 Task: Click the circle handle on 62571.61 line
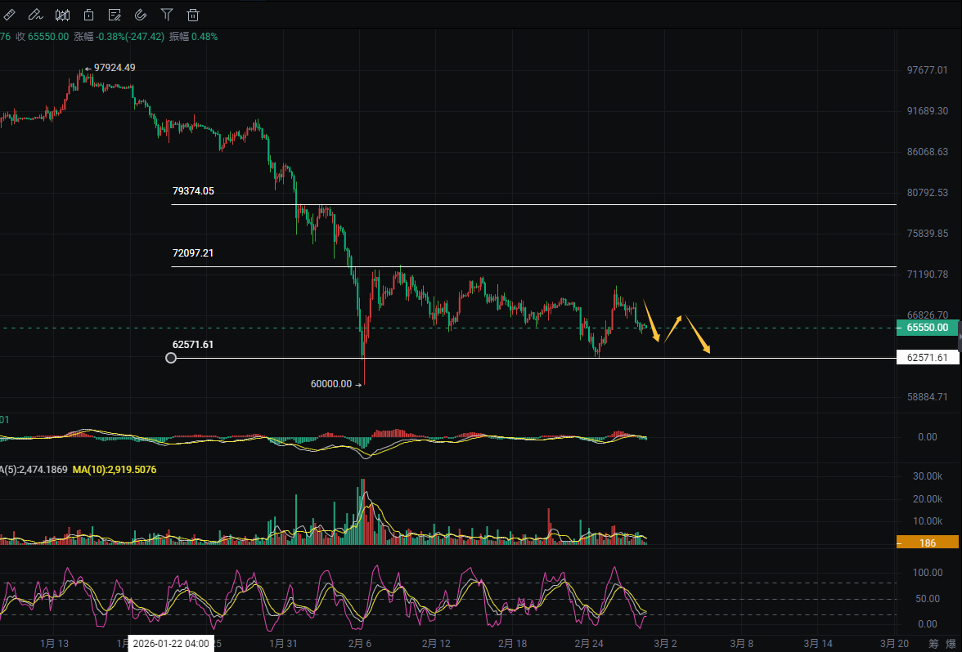coord(171,358)
